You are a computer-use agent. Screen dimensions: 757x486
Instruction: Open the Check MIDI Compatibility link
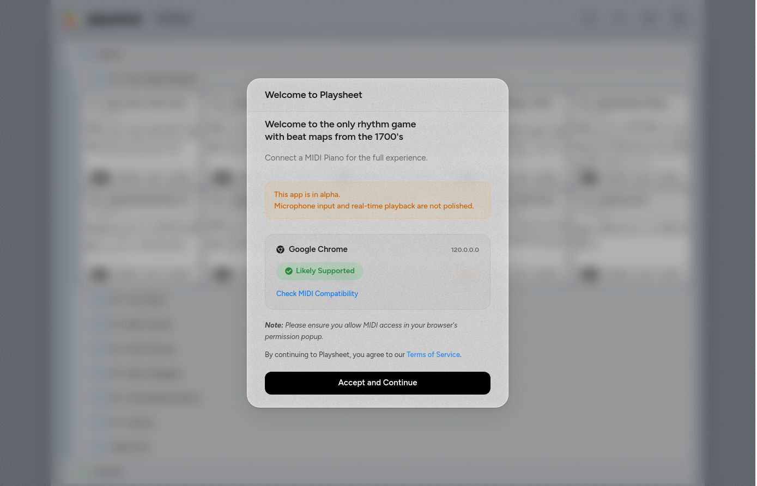317,294
